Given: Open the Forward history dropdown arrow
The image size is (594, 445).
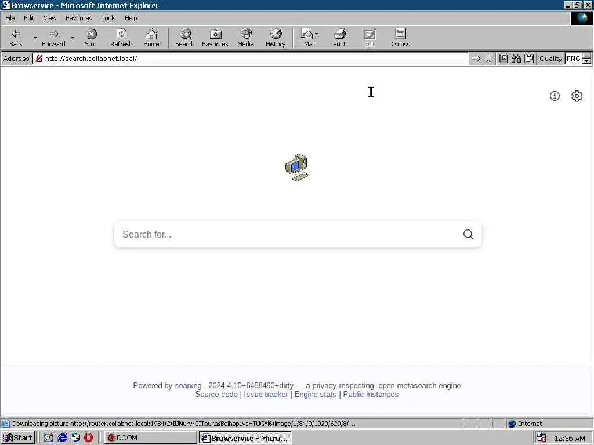Looking at the screenshot, I should click(73, 38).
